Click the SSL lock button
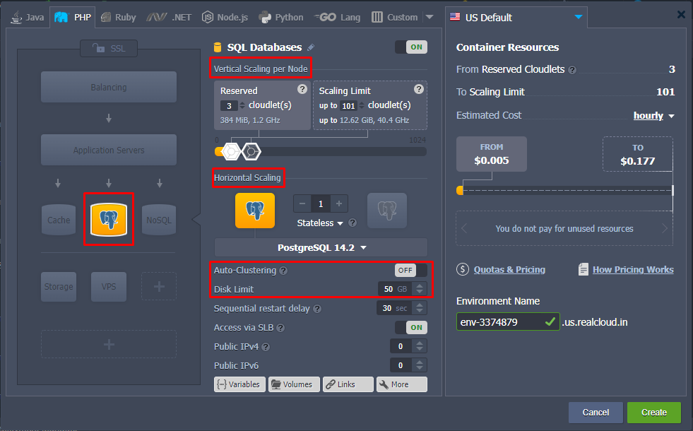This screenshot has width=693, height=431. point(108,48)
